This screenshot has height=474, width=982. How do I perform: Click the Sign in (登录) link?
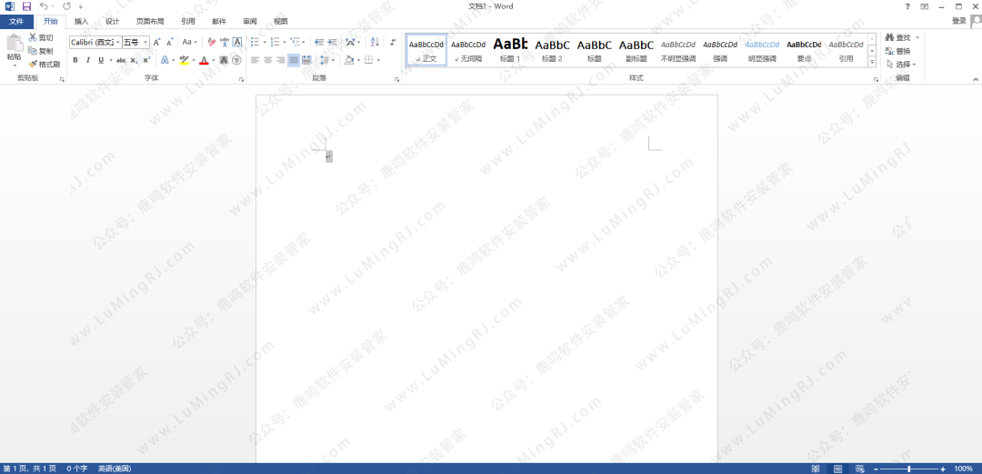click(959, 21)
